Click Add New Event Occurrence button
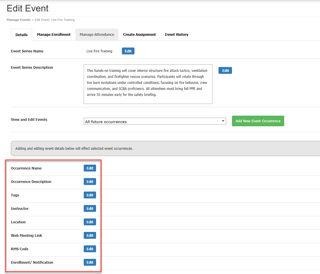Viewport: 320px width, 274px height. click(258, 121)
